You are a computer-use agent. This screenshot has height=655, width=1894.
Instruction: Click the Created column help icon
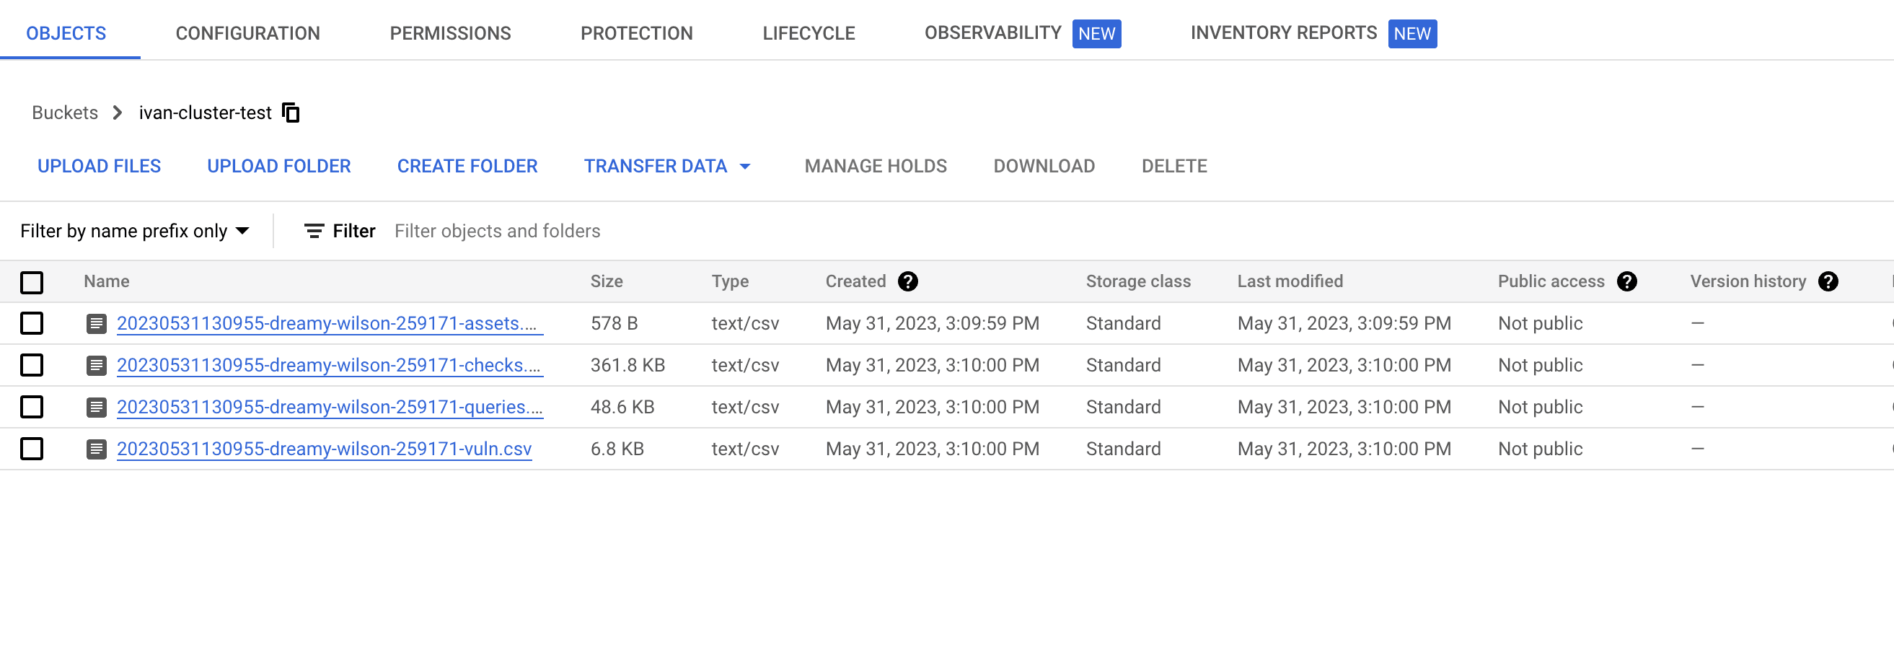coord(909,281)
